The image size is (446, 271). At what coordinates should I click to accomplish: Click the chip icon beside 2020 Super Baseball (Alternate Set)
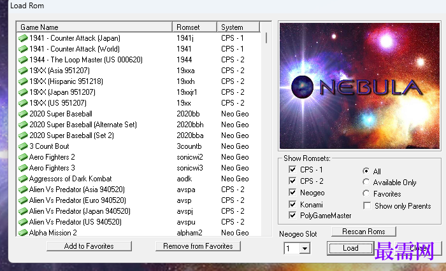click(23, 125)
